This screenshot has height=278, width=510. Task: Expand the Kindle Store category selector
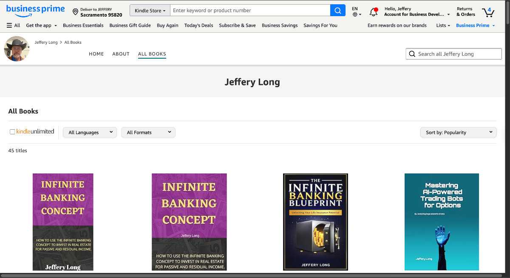pos(150,10)
